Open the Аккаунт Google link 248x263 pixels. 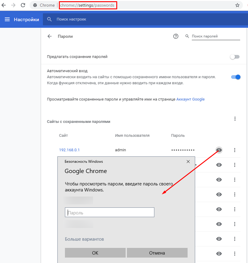pos(190,99)
